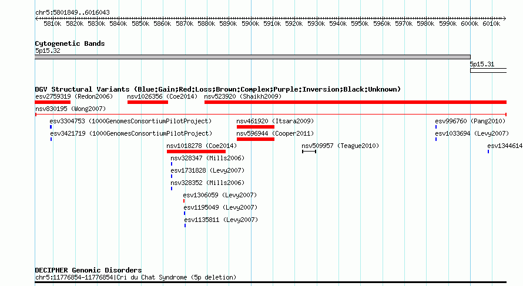Click the 5980k ruler tick label
This screenshot has height=286, width=523.
tap(425, 24)
